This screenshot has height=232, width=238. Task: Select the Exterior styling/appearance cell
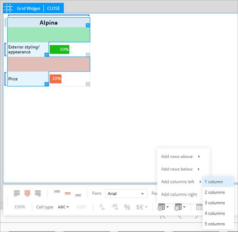pos(28,50)
